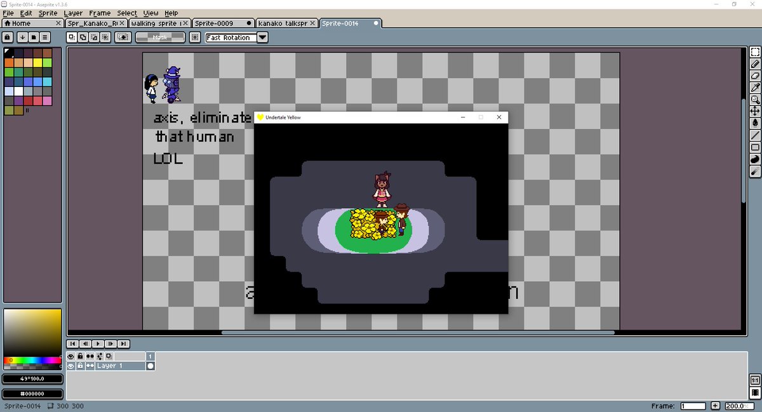Click the Frame number input field
762x412 pixels.
point(693,406)
